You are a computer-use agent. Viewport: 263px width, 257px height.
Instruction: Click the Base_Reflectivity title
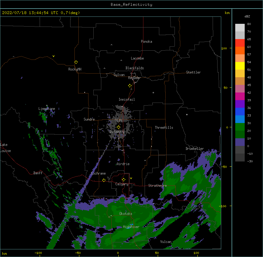[x=131, y=5]
